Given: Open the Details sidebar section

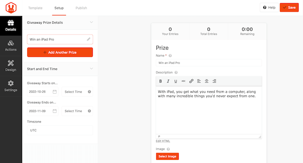Looking at the screenshot, I should click(x=11, y=26).
